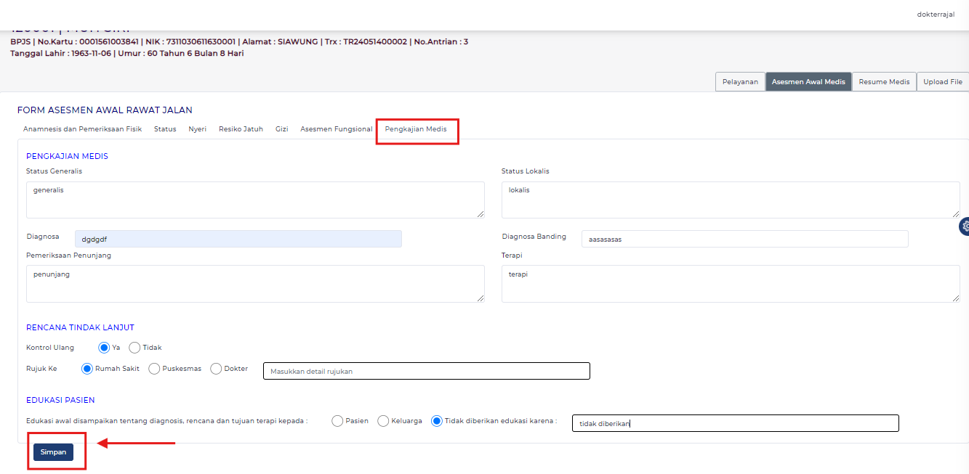Open the Asesmen Fungsional tab
969x474 pixels.
336,129
